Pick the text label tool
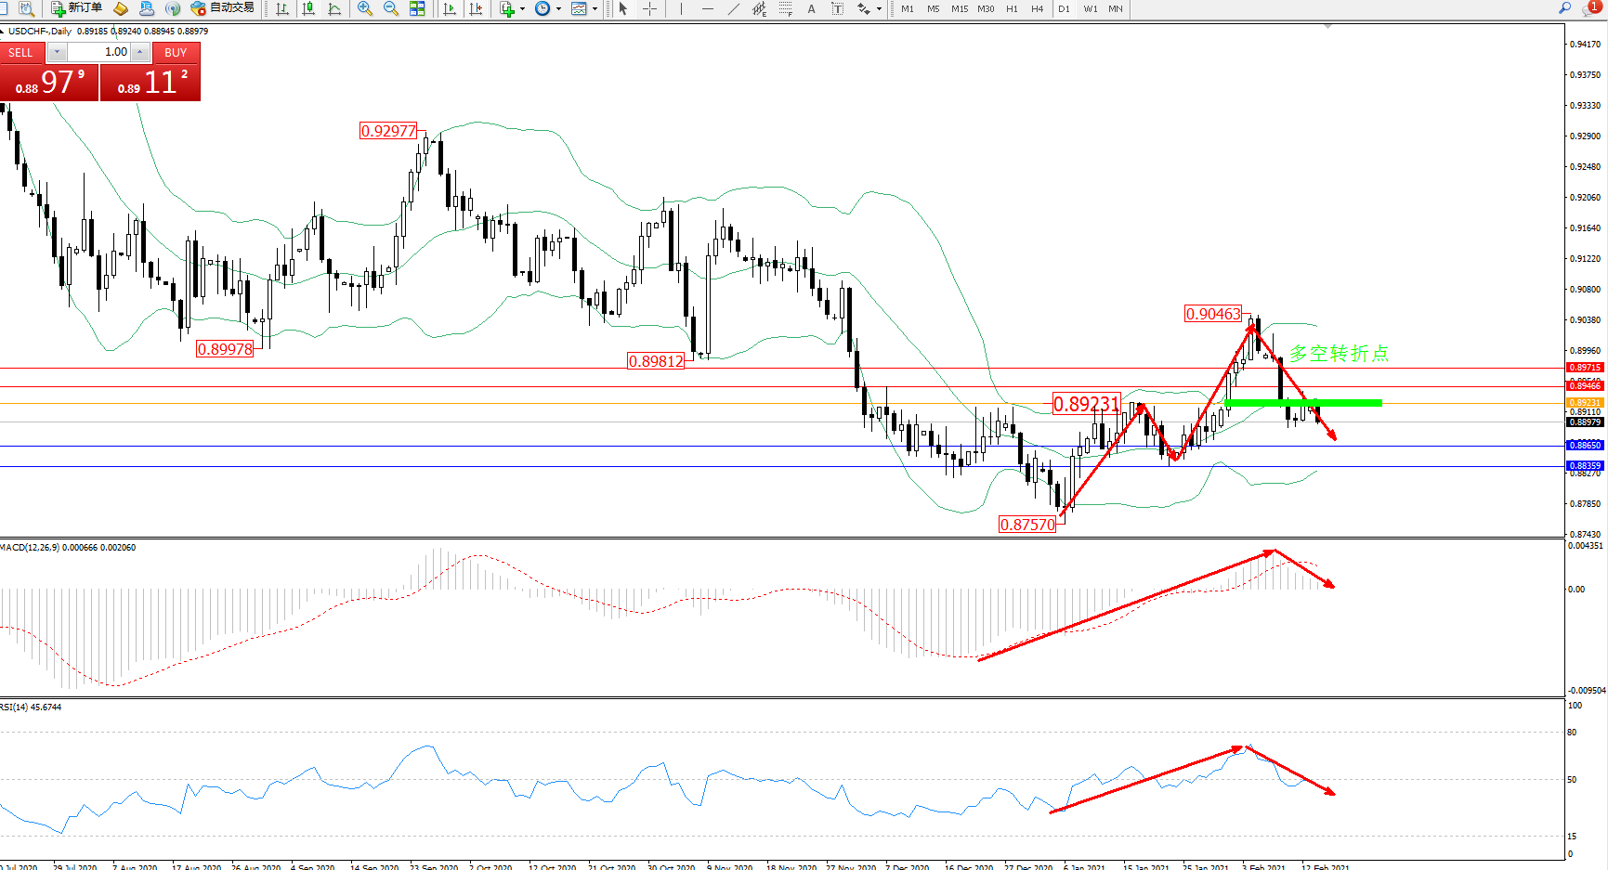1608x870 pixels. click(x=812, y=8)
